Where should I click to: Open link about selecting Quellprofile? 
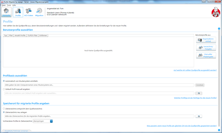[x=195, y=70]
